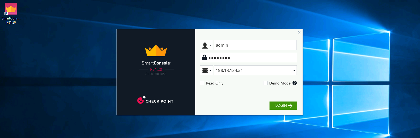Click the Check Point logo
The image size is (420, 138).
[155, 101]
